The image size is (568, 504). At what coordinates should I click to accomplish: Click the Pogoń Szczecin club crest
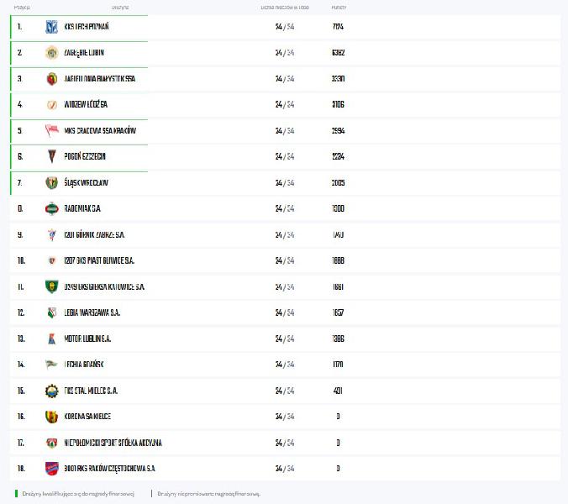(51, 157)
